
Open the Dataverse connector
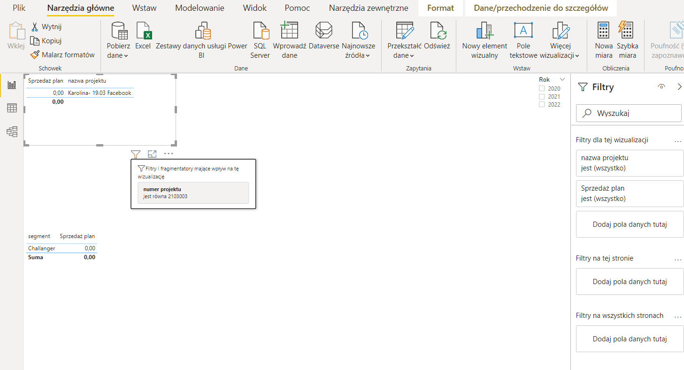[324, 36]
